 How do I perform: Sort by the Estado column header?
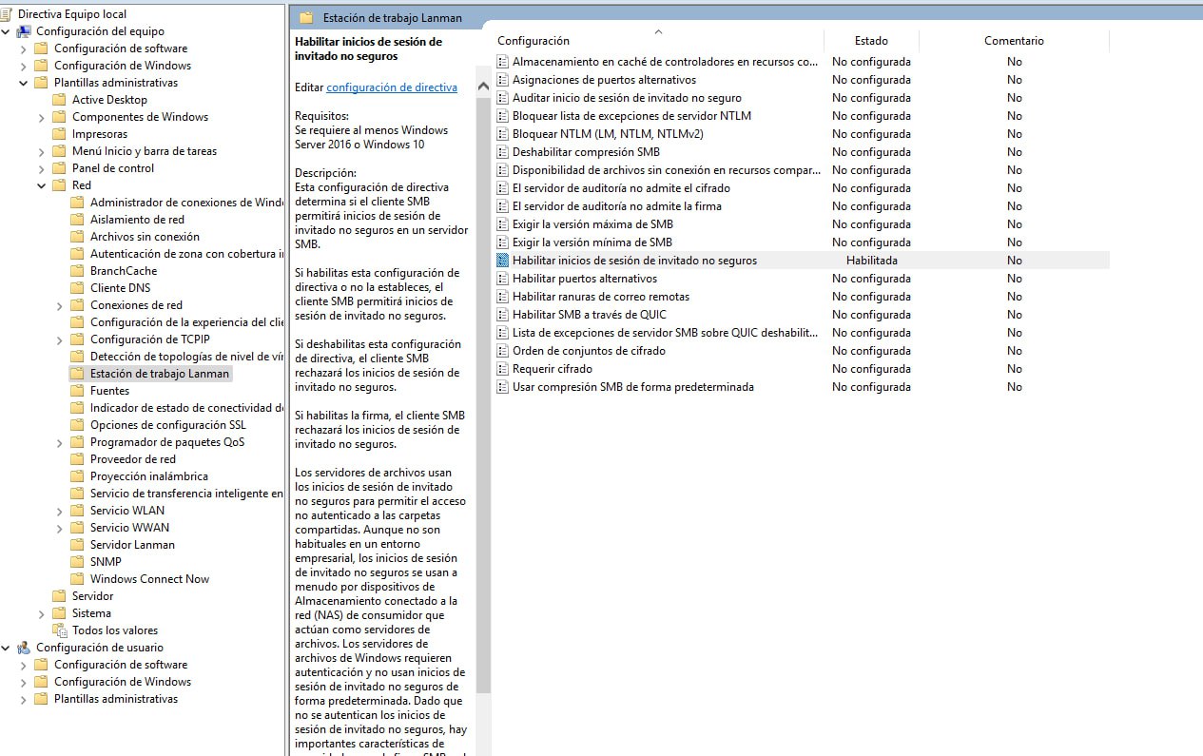[x=871, y=41]
